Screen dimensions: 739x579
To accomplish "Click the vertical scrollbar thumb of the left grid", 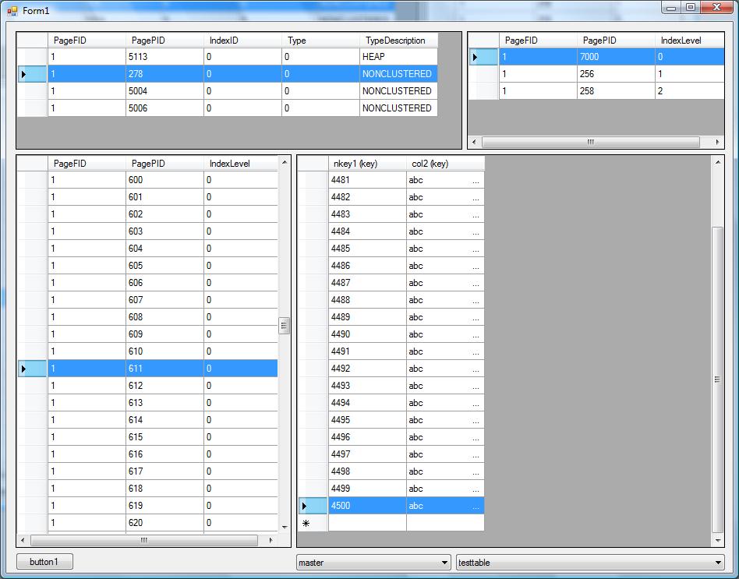I will pos(285,326).
